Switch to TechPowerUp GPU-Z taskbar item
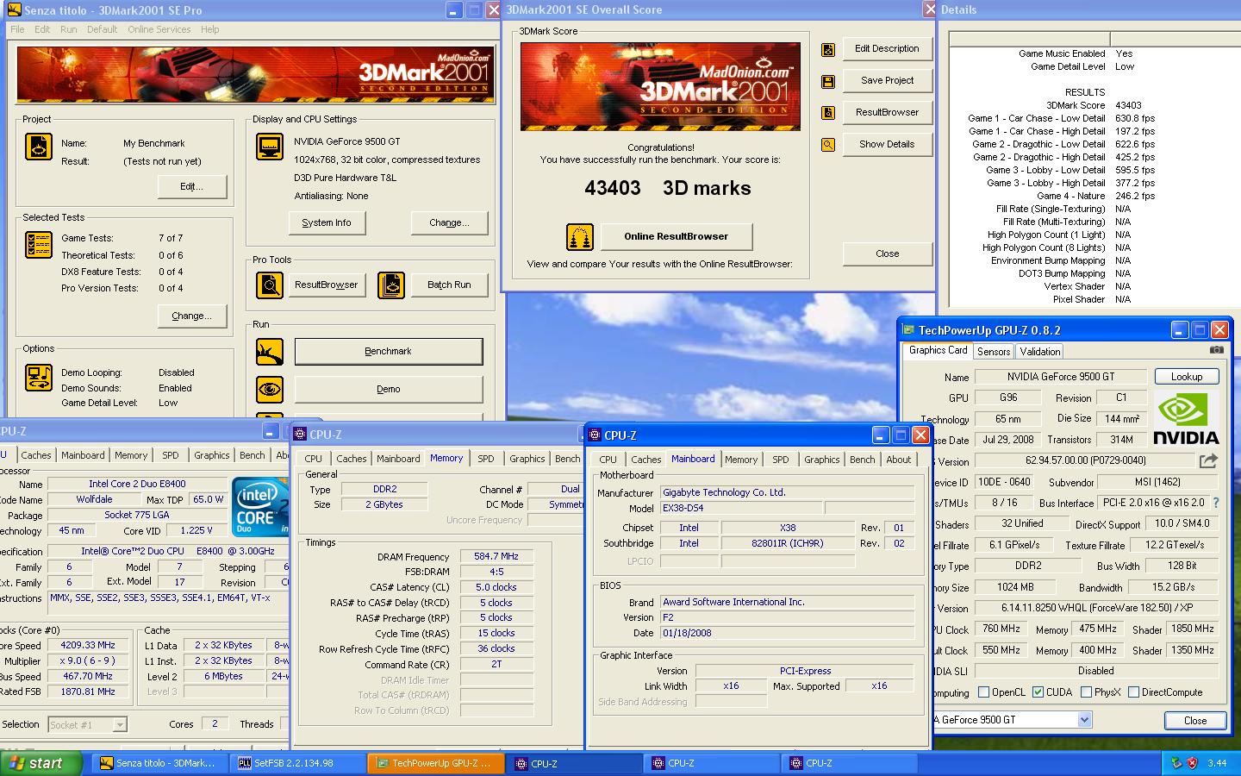 [x=434, y=763]
